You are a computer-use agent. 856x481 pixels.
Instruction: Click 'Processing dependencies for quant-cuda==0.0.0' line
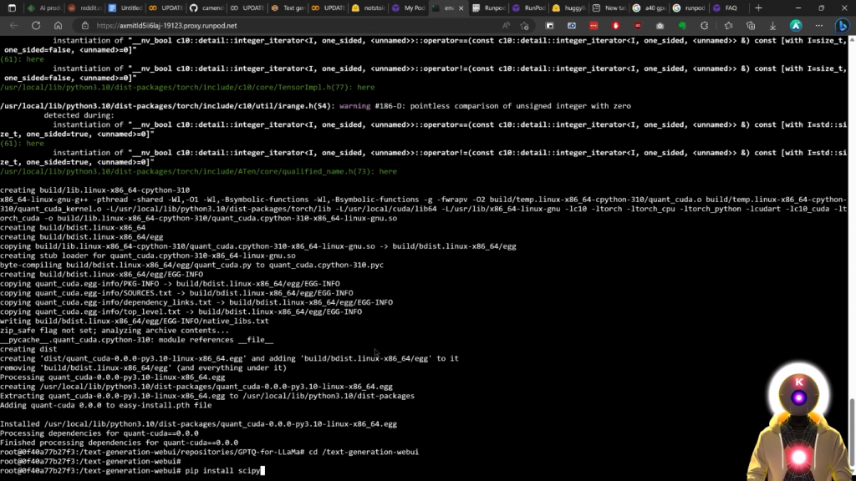tap(99, 433)
